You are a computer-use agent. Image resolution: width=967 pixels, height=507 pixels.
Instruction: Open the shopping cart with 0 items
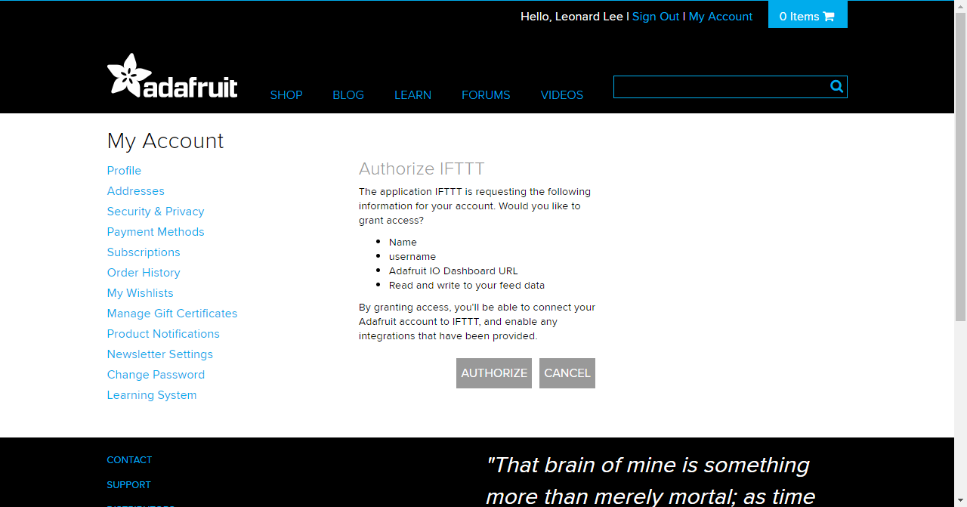coord(807,16)
